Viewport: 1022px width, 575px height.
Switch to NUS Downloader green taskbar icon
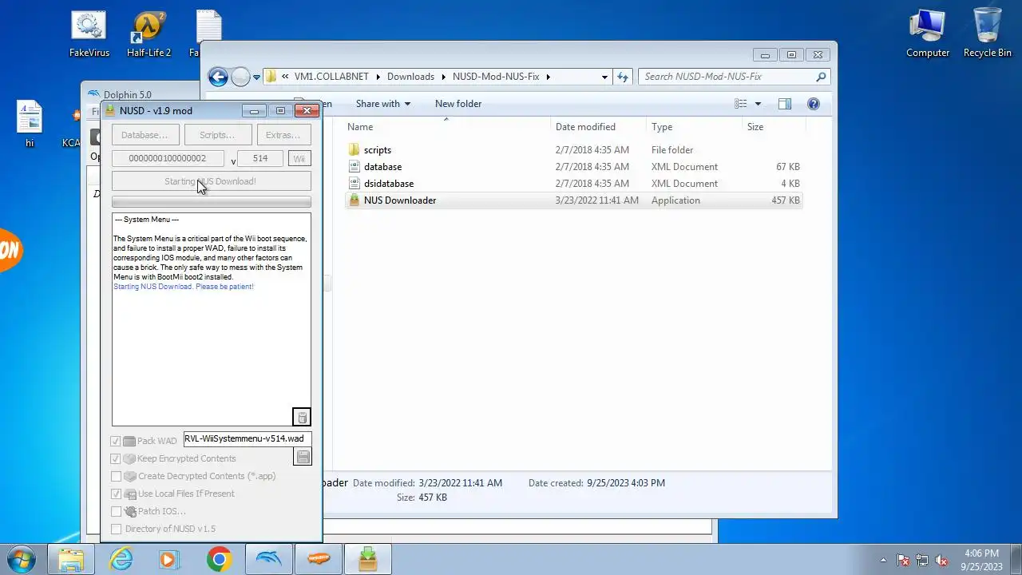367,559
